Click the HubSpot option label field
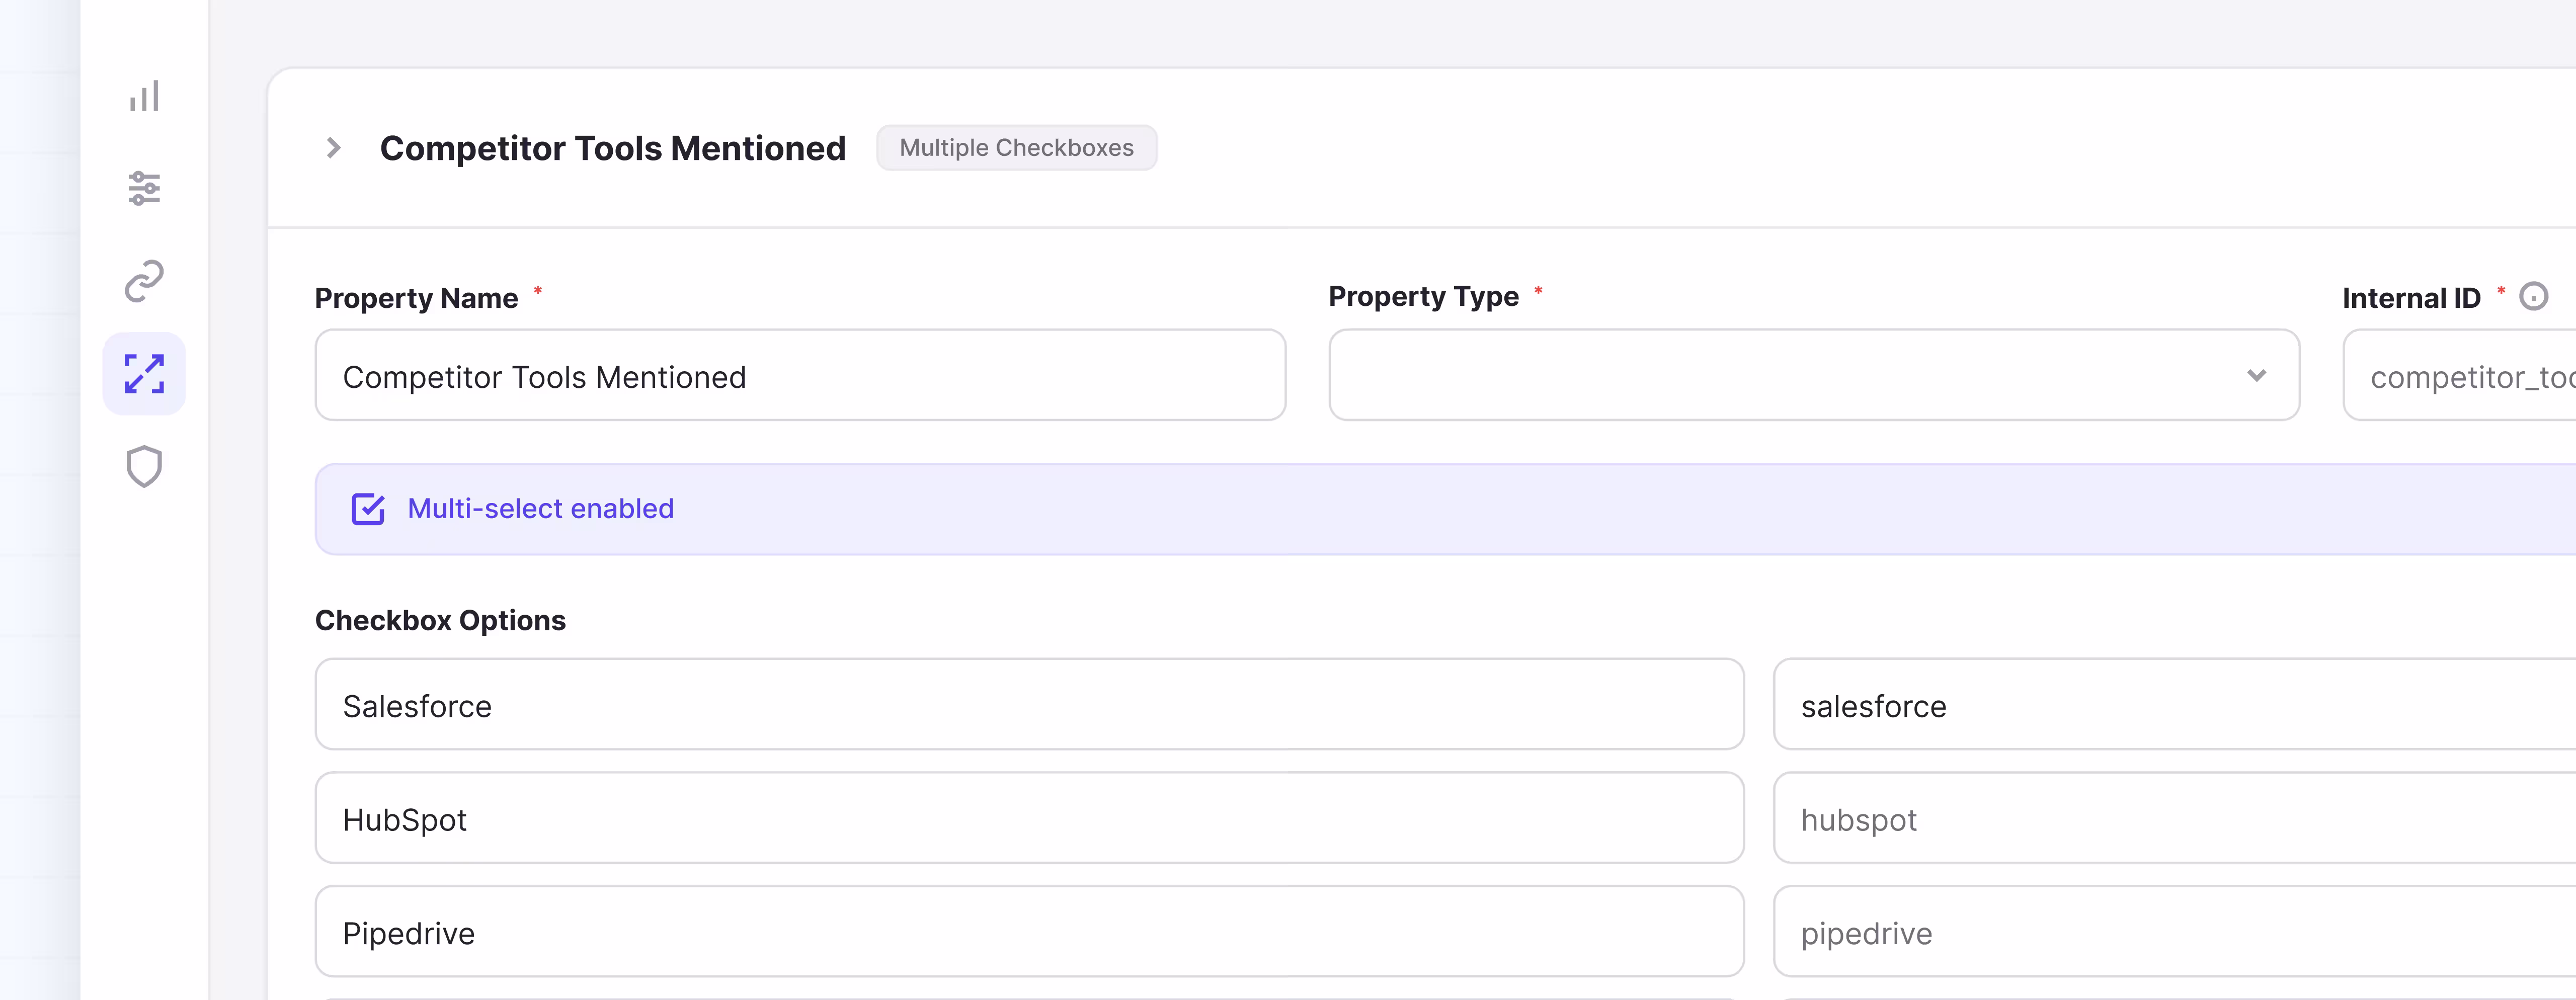2576x1000 pixels. [1029, 818]
